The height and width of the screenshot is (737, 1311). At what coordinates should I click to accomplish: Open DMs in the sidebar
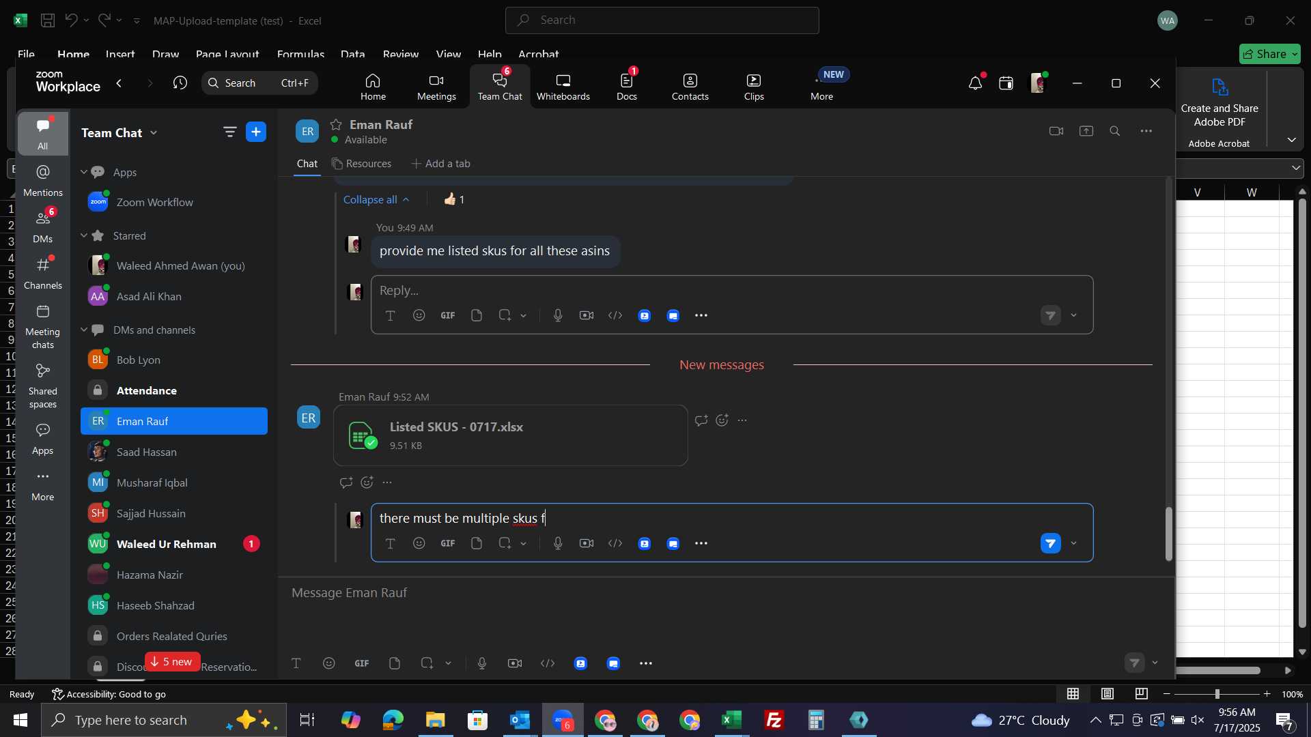[43, 227]
